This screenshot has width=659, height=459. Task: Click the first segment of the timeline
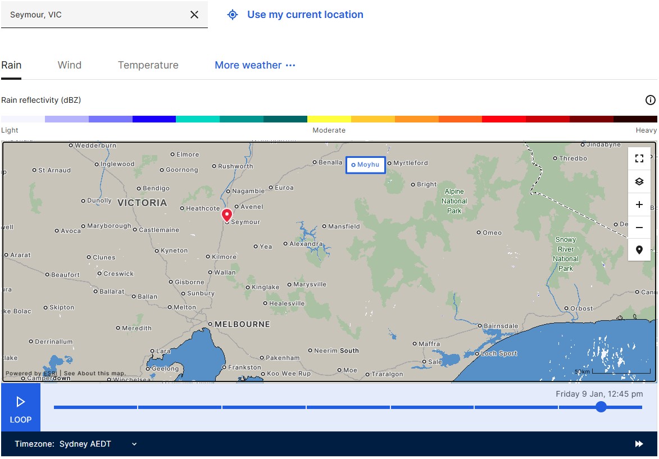96,407
